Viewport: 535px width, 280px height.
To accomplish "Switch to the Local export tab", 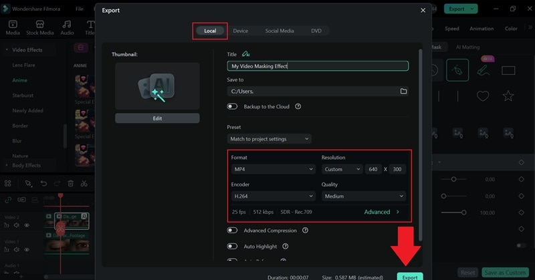I will pyautogui.click(x=210, y=31).
